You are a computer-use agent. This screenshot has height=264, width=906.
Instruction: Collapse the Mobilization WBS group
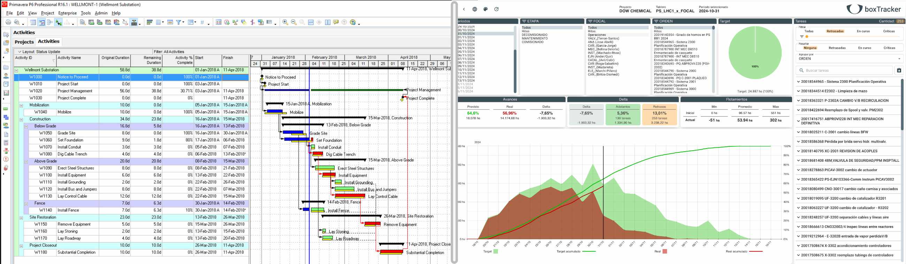(x=21, y=105)
